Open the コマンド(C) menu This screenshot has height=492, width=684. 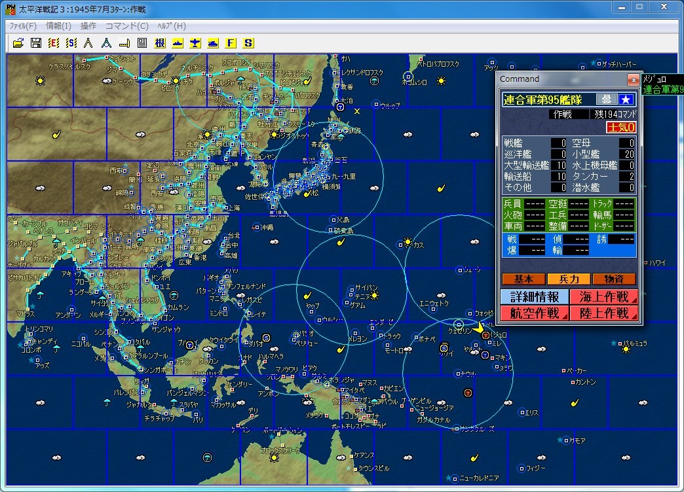127,26
